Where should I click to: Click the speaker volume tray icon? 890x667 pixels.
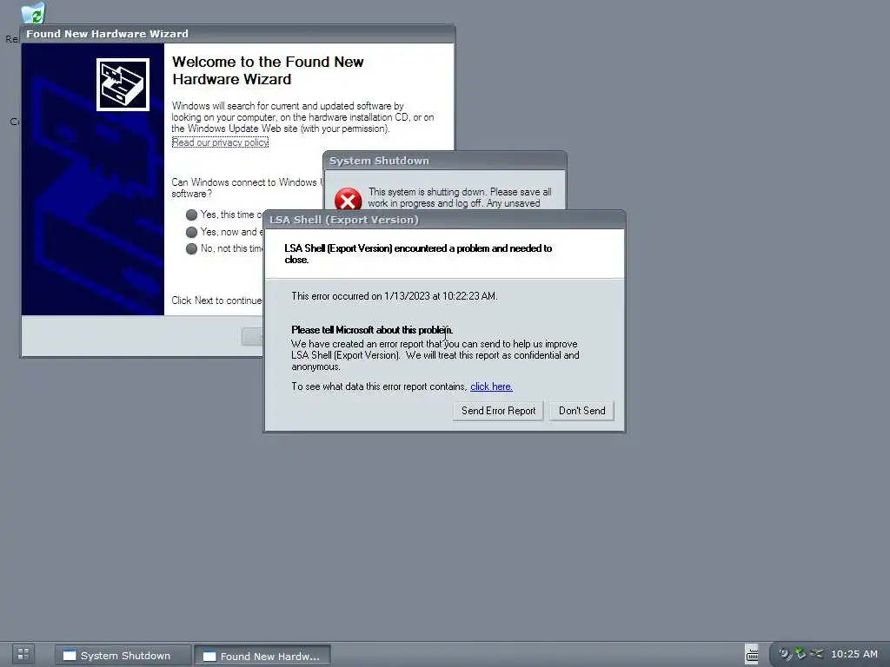tap(785, 653)
